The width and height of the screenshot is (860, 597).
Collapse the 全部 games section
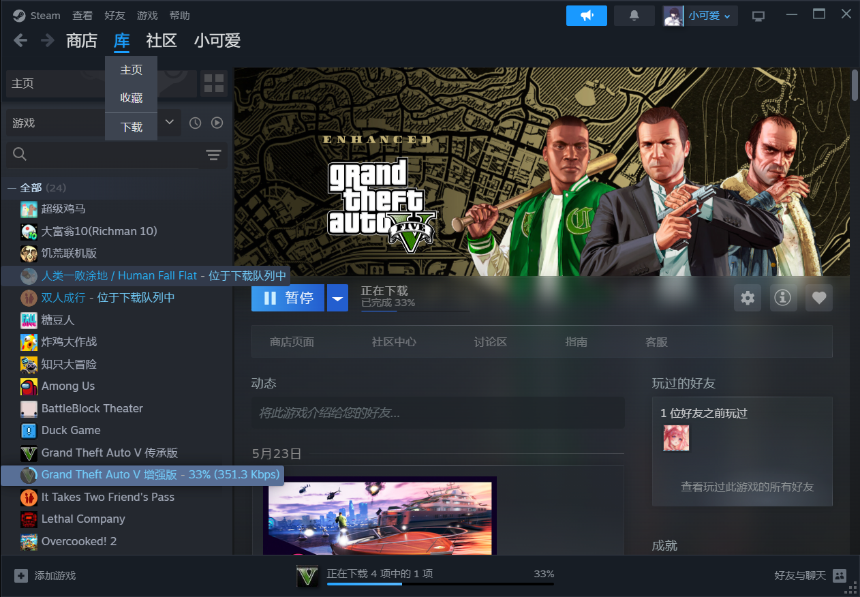pyautogui.click(x=12, y=188)
